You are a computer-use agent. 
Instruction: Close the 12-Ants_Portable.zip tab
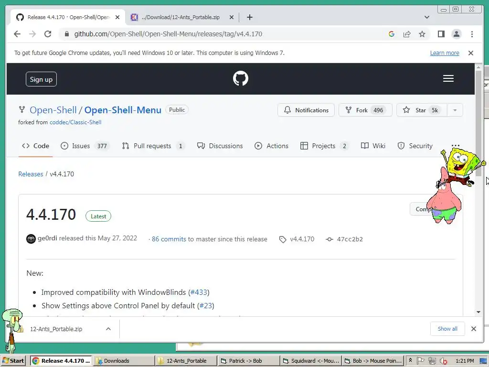pyautogui.click(x=232, y=17)
